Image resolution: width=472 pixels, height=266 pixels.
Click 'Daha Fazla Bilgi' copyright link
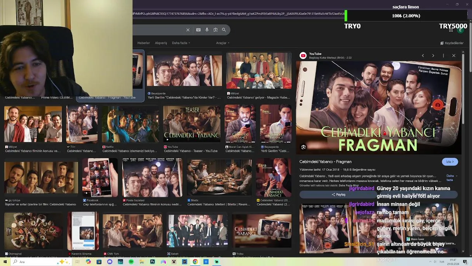pyautogui.click(x=348, y=185)
